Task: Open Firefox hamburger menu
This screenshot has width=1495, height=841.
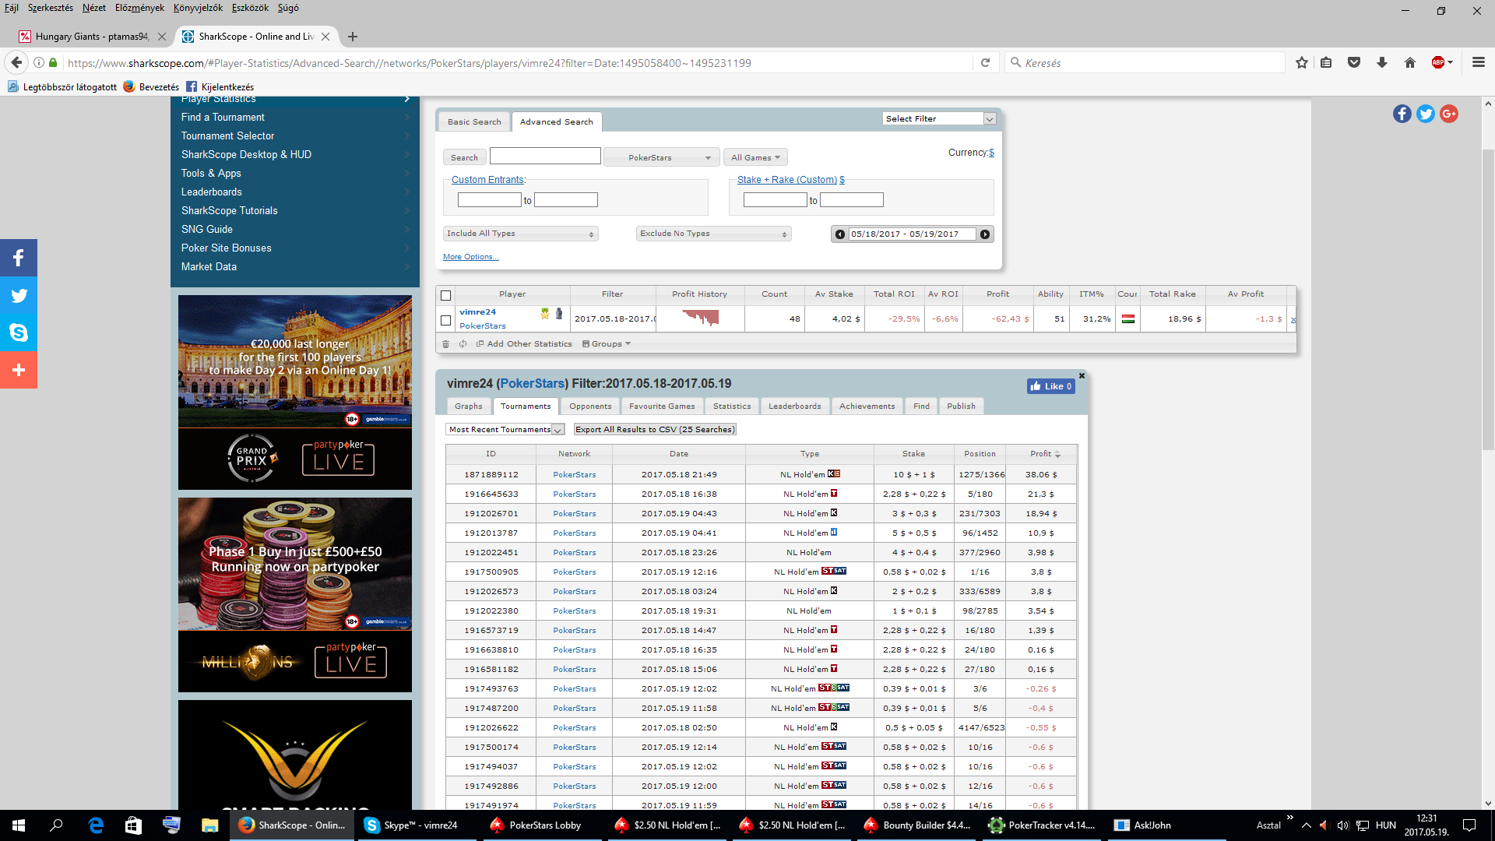Action: point(1479,62)
